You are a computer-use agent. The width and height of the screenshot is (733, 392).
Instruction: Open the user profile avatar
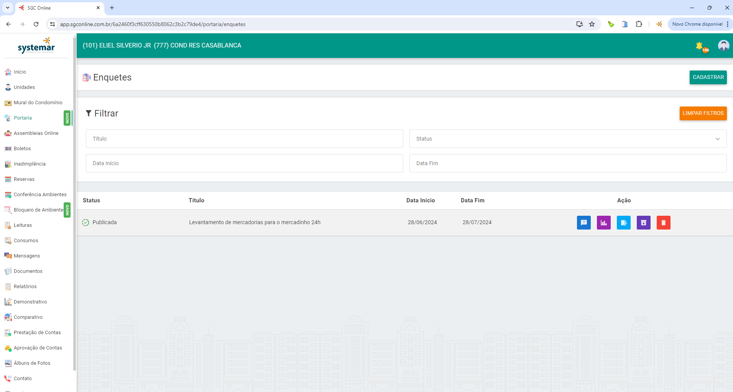tap(723, 46)
